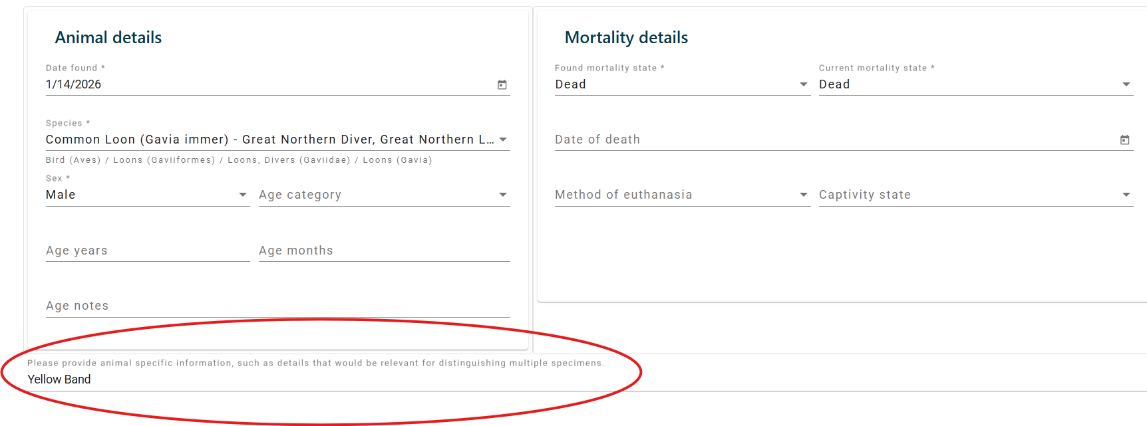Click the 'Animal details' section heading

[x=108, y=38]
